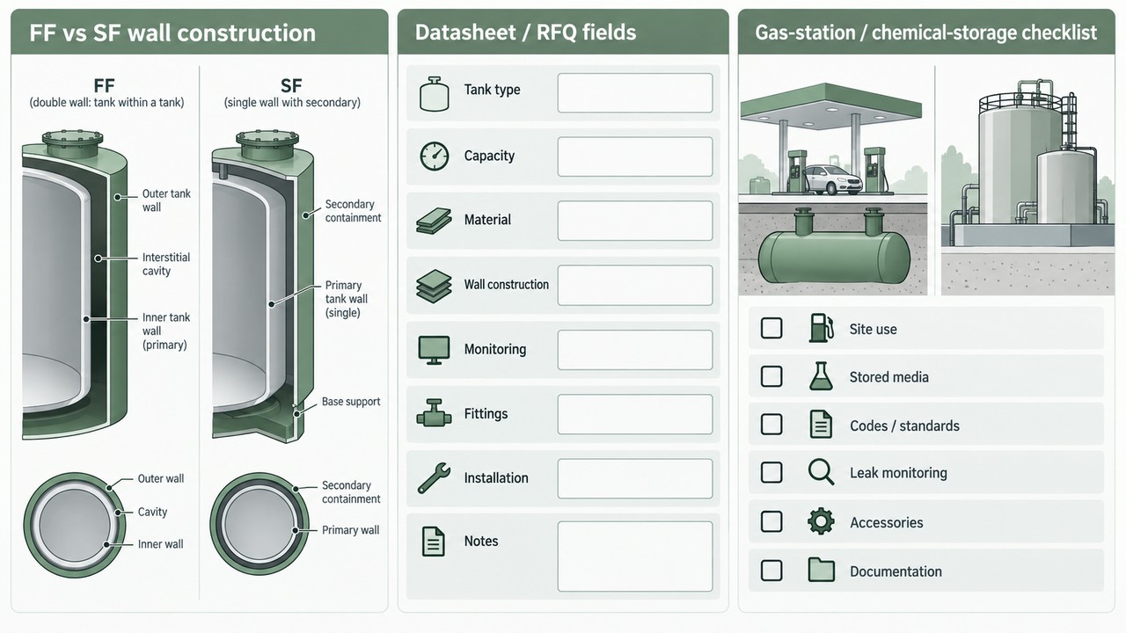Check the Accessories checkbox
This screenshot has height=633, width=1126.
[x=771, y=521]
